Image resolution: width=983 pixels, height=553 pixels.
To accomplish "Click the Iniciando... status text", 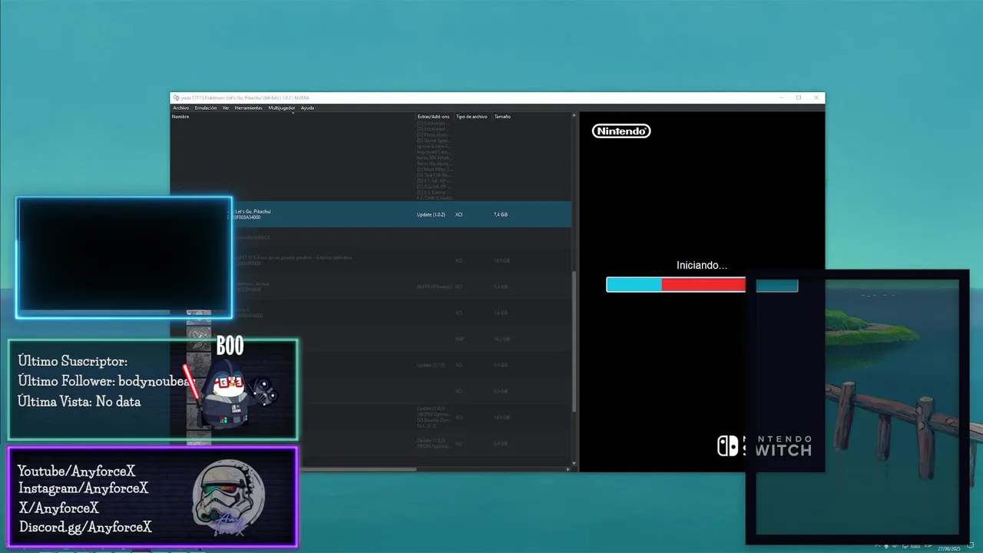I will 702,265.
